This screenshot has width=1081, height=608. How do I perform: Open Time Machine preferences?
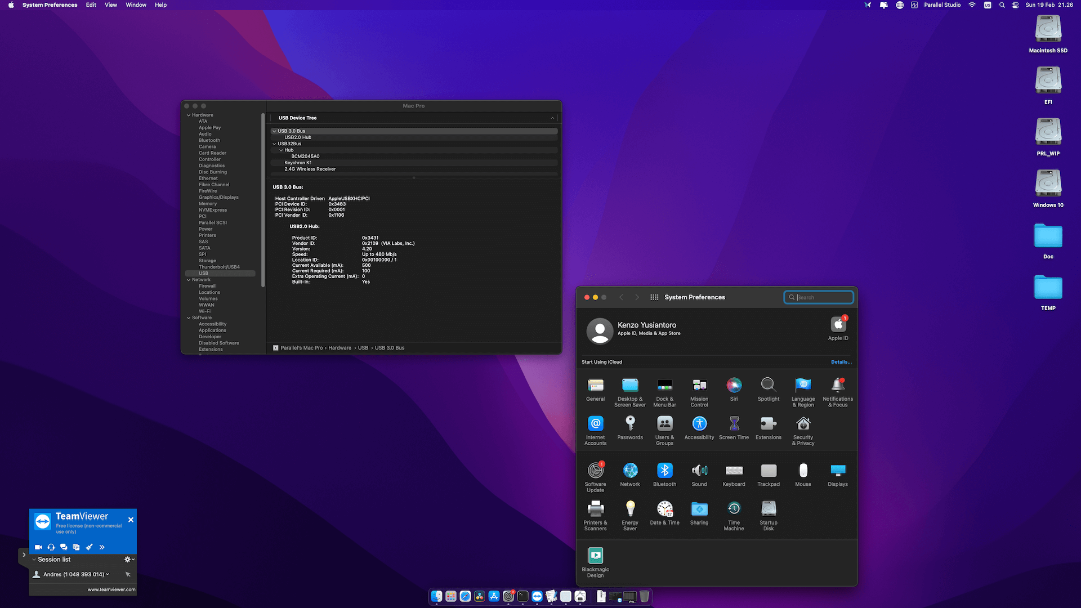(734, 516)
